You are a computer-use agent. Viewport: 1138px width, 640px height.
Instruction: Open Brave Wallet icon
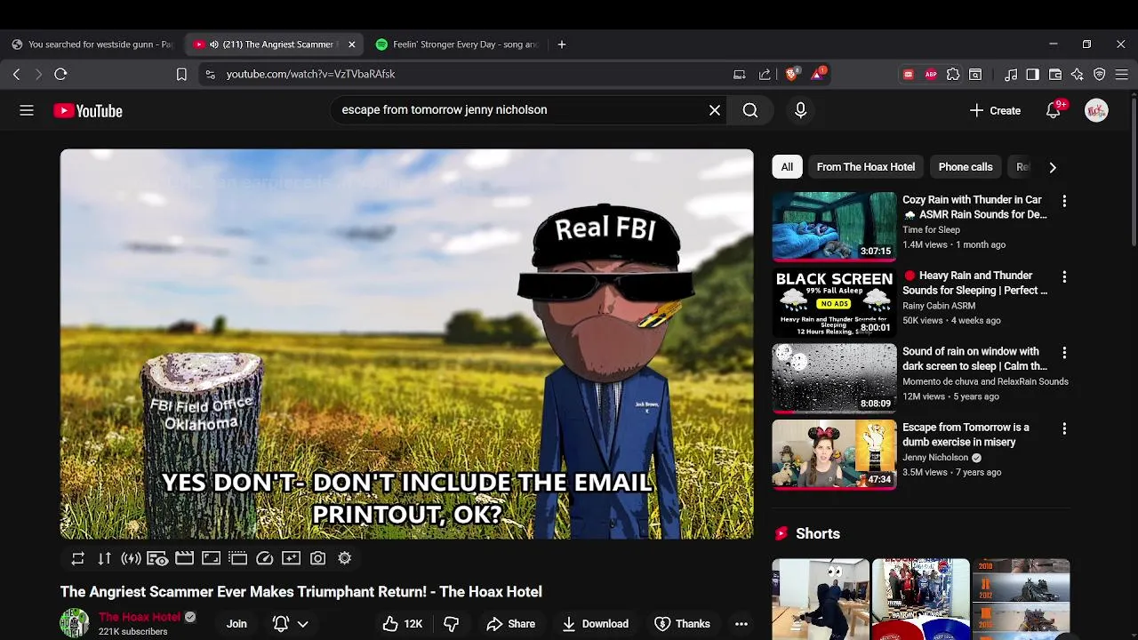(1055, 75)
